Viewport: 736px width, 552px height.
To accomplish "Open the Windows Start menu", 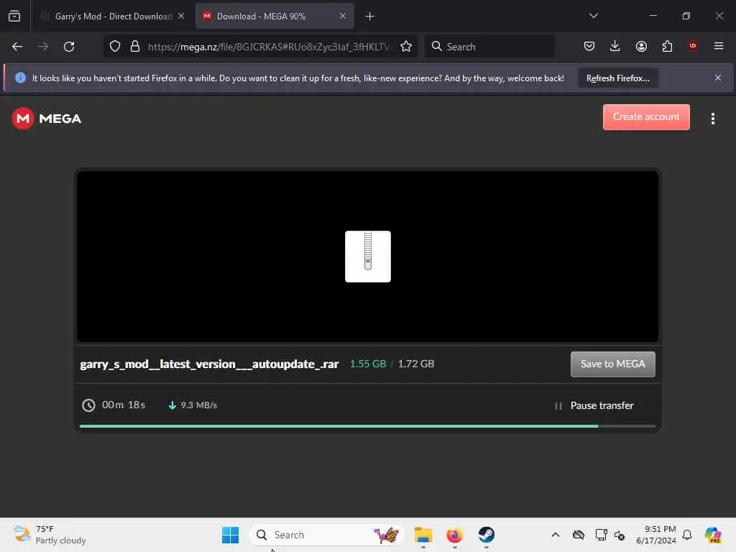I will pyautogui.click(x=231, y=535).
